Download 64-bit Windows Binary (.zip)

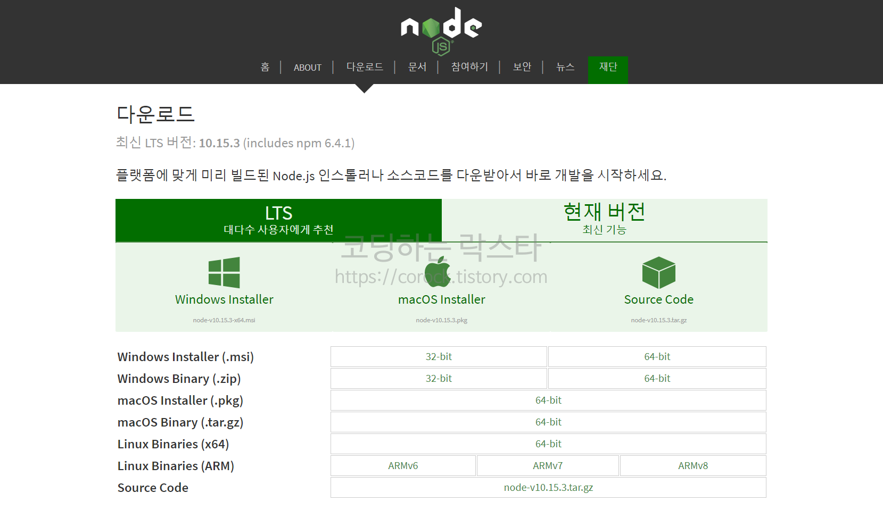coord(657,379)
